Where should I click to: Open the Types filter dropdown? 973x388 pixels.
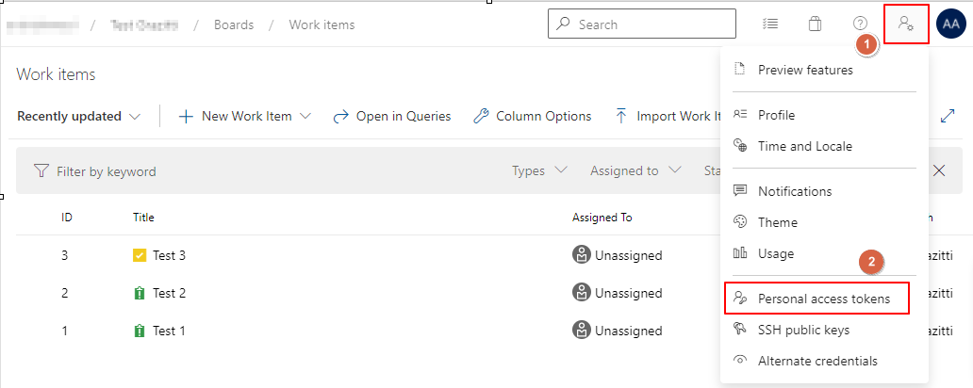539,170
